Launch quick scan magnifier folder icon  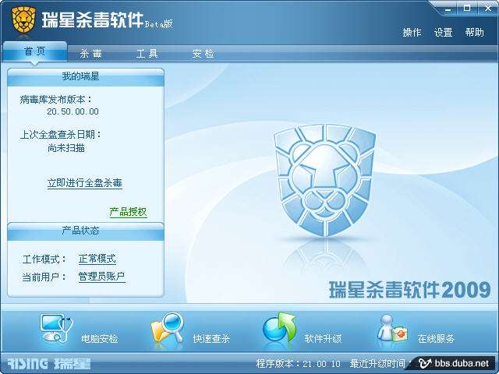[168, 329]
